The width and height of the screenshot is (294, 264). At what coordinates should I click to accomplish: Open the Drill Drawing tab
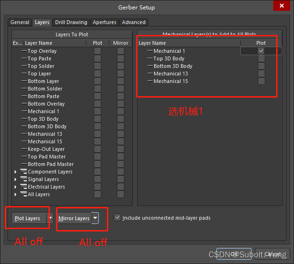[x=71, y=22]
